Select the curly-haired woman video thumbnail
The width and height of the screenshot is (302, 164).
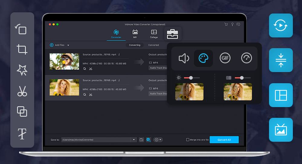pyautogui.click(x=64, y=87)
